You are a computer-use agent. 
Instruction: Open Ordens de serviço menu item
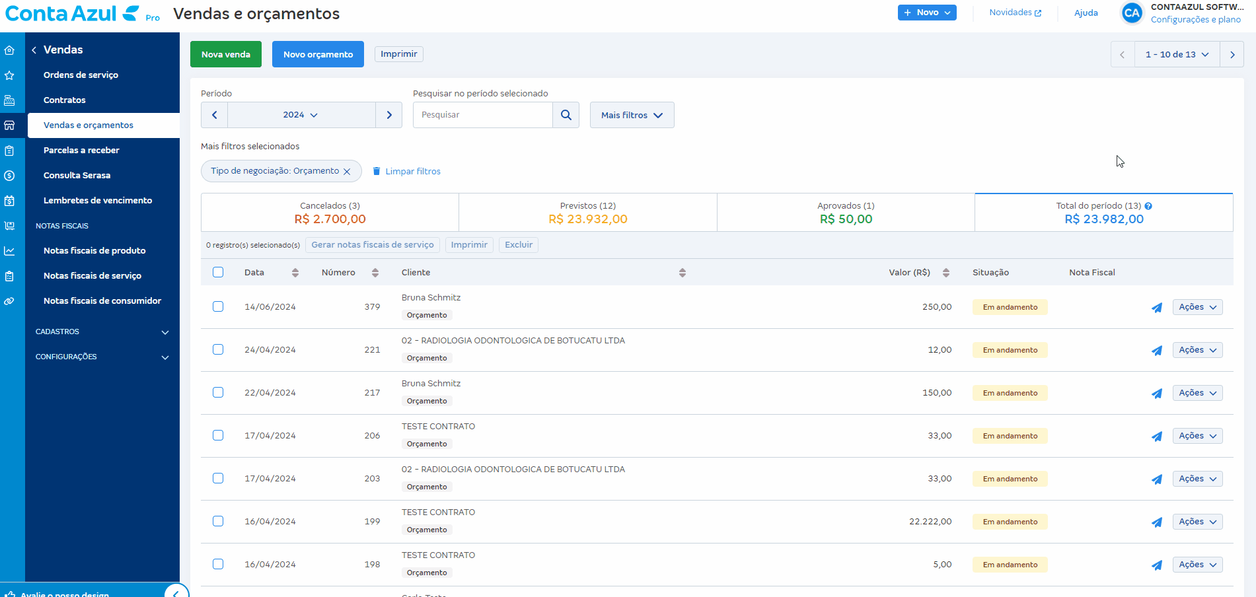pos(81,75)
